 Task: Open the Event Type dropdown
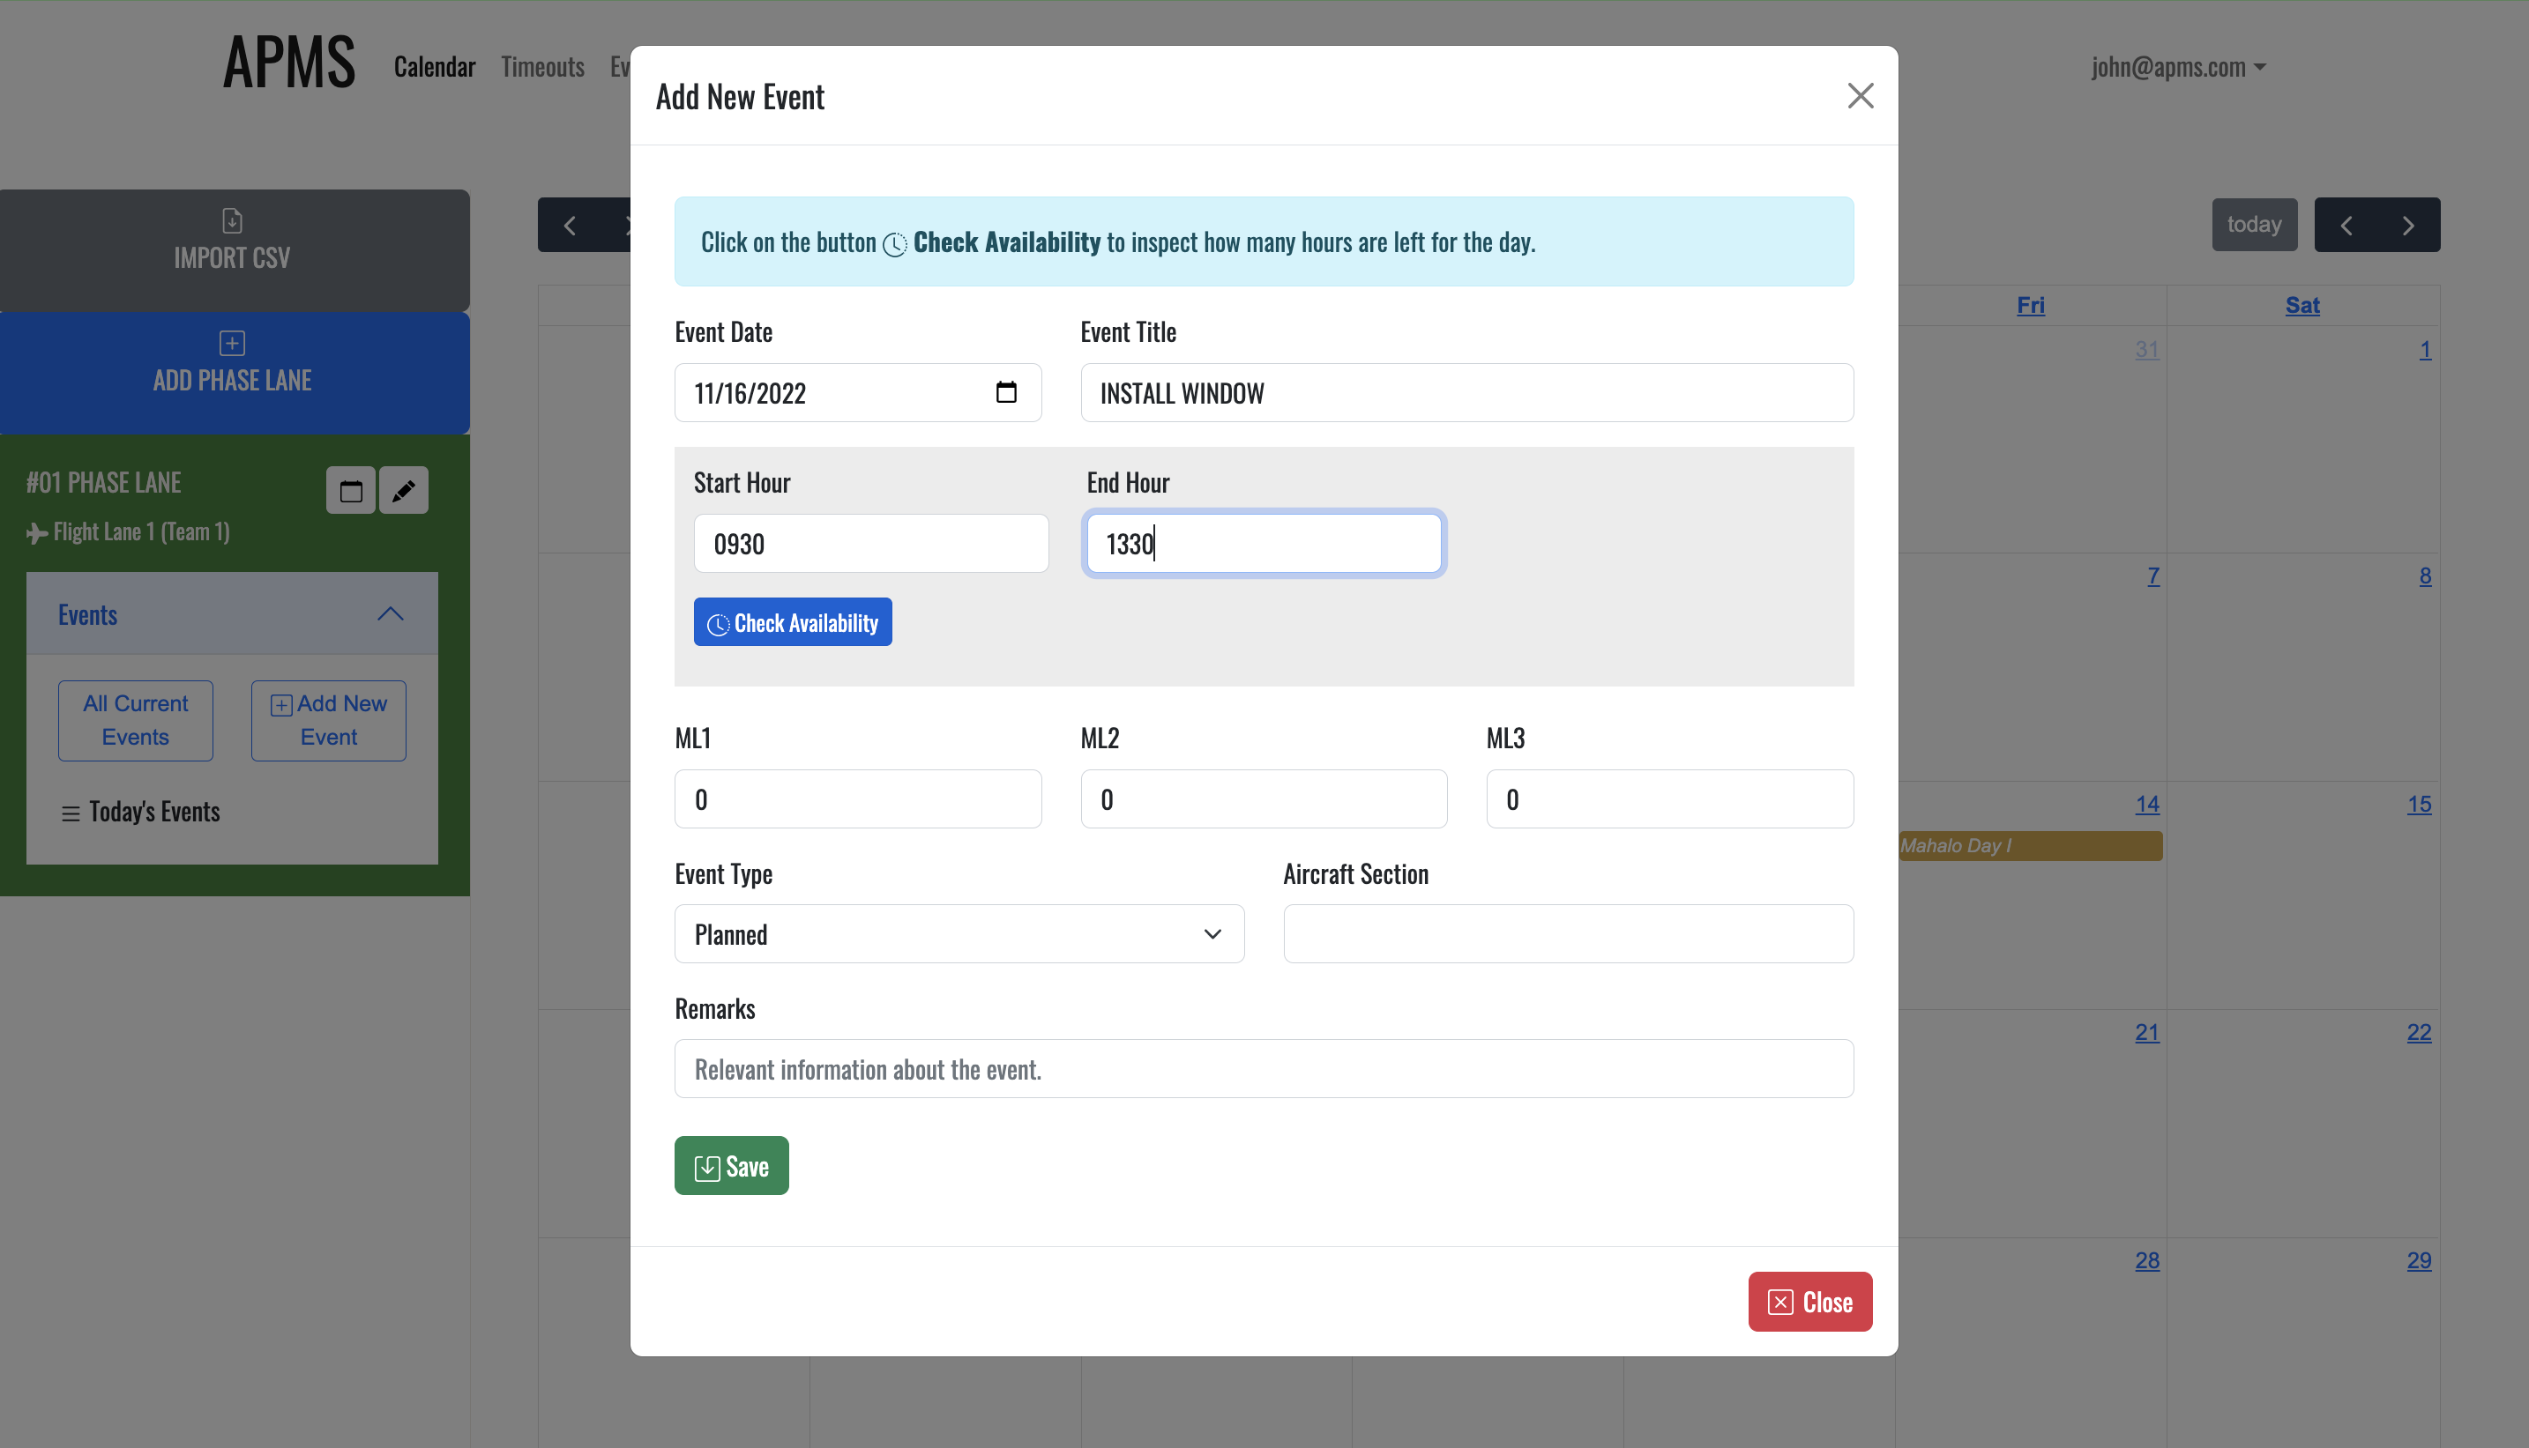point(959,934)
